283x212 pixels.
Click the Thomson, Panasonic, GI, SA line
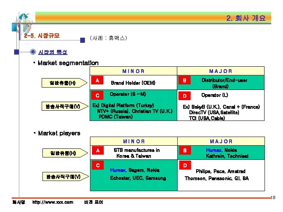click(217, 178)
